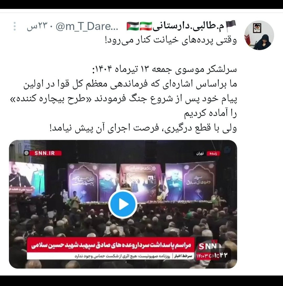Image resolution: width=283 pixels, height=286 pixels.
Task: Play the video with the blue play button
Action: coord(123,204)
